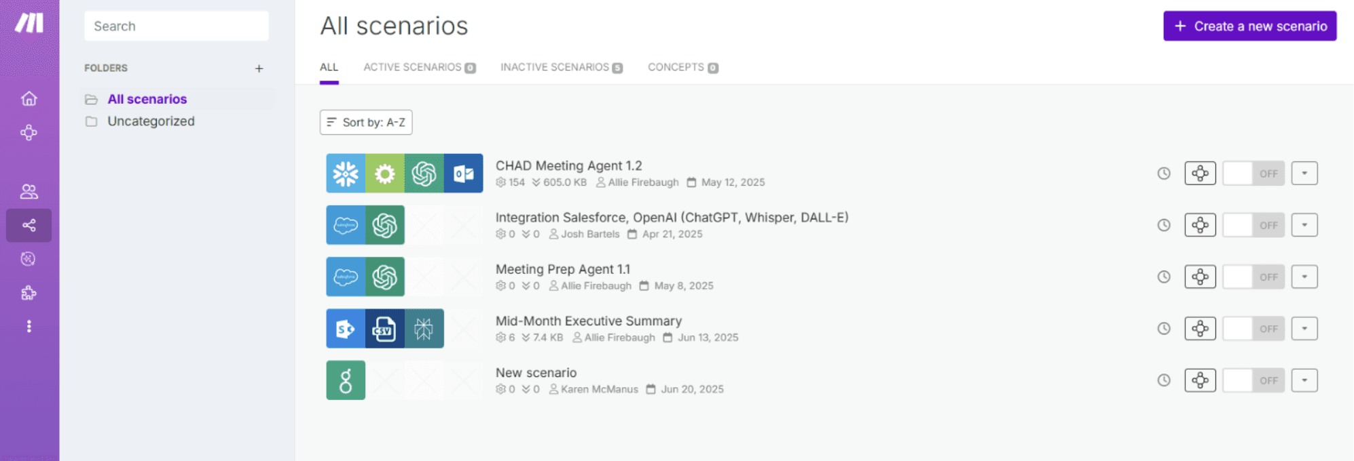Select the All scenarios folder

pyautogui.click(x=147, y=99)
